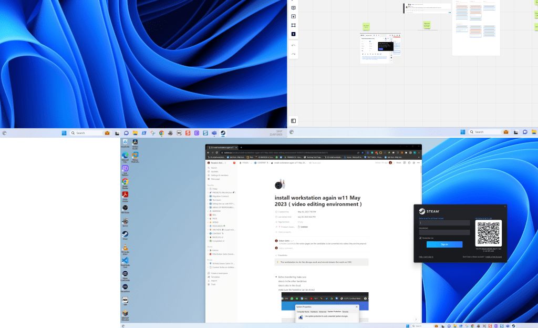The image size is (538, 328).
Task: Open the NDI desktop icon
Action: point(125,301)
